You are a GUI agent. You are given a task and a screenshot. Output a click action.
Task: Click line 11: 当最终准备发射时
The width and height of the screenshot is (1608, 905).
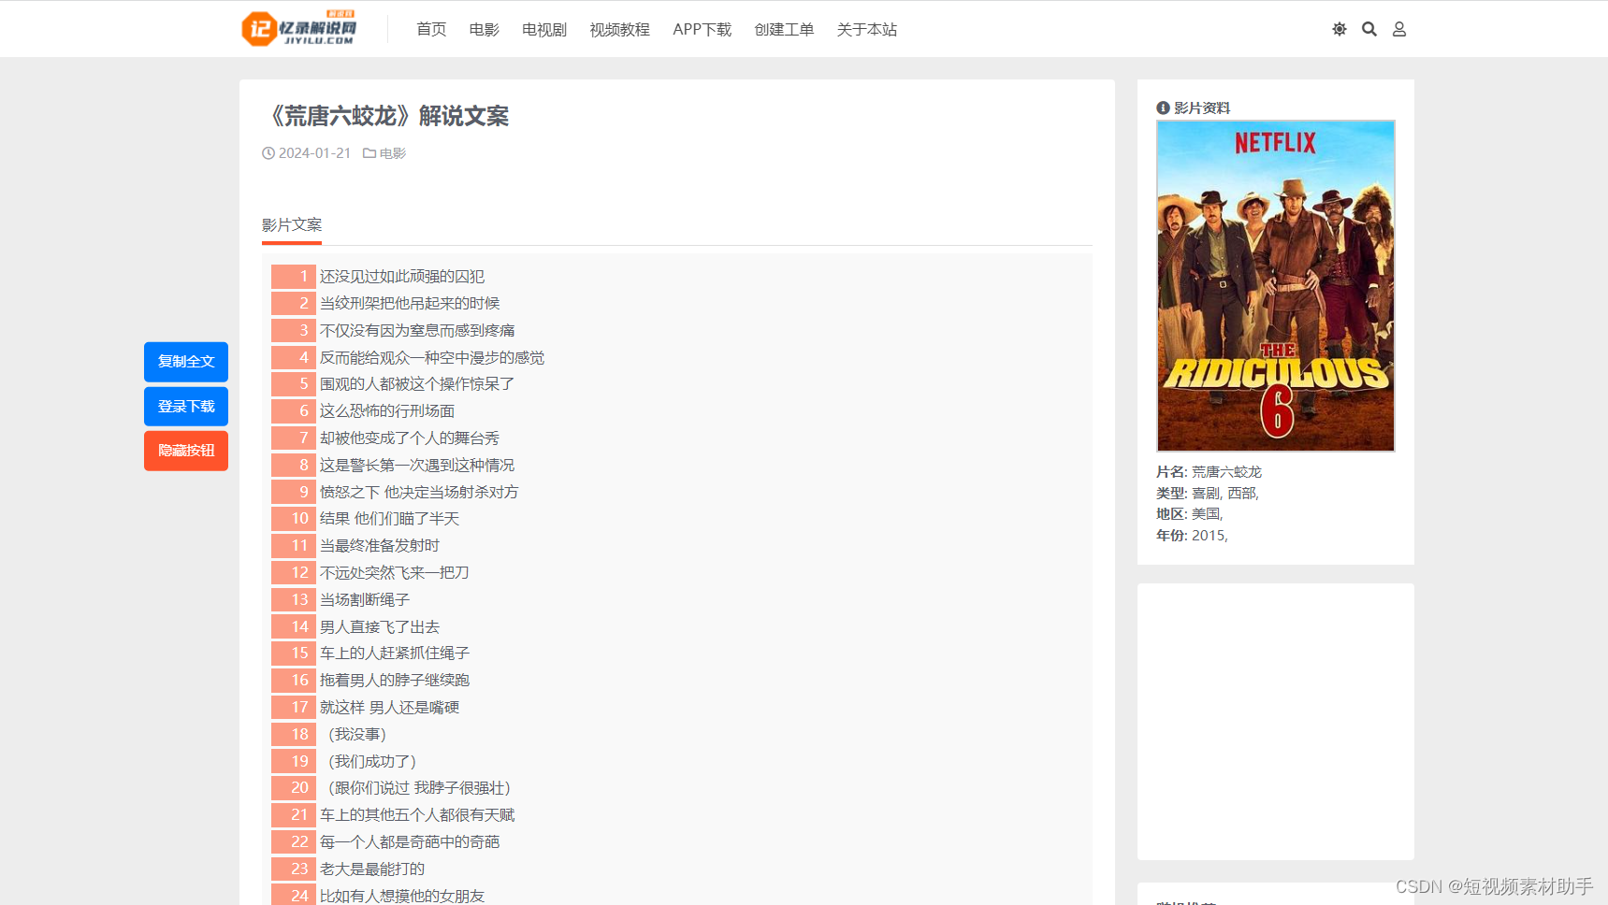pyautogui.click(x=380, y=546)
